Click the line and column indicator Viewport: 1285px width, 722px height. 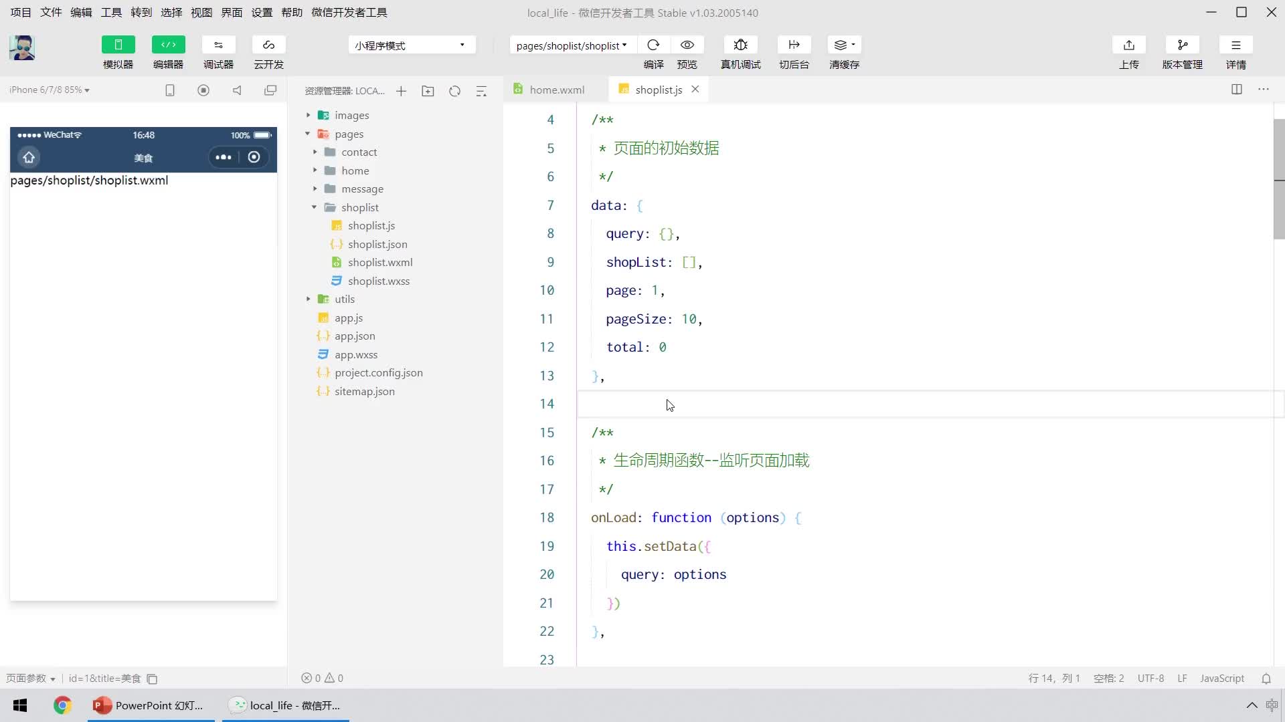point(1054,678)
